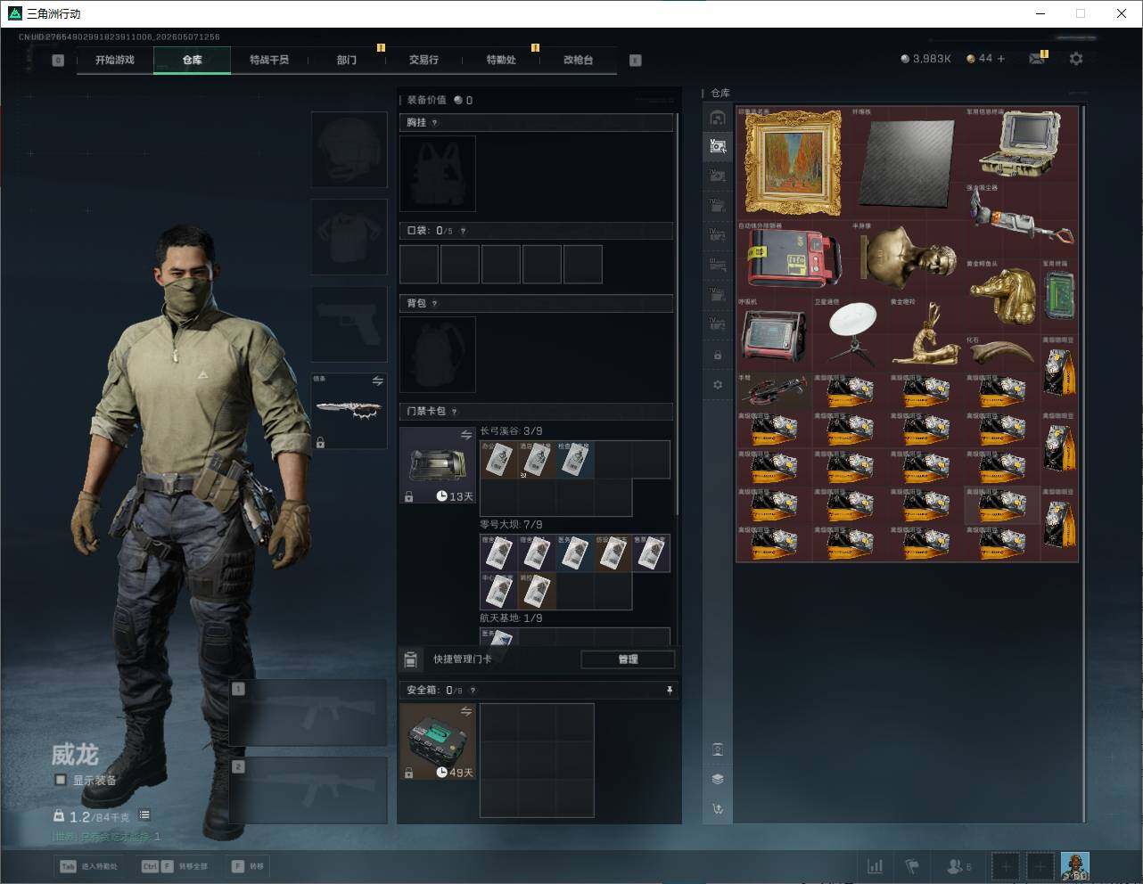Show help for 胸挂 section
Screen dimensions: 1143x884
tap(434, 123)
